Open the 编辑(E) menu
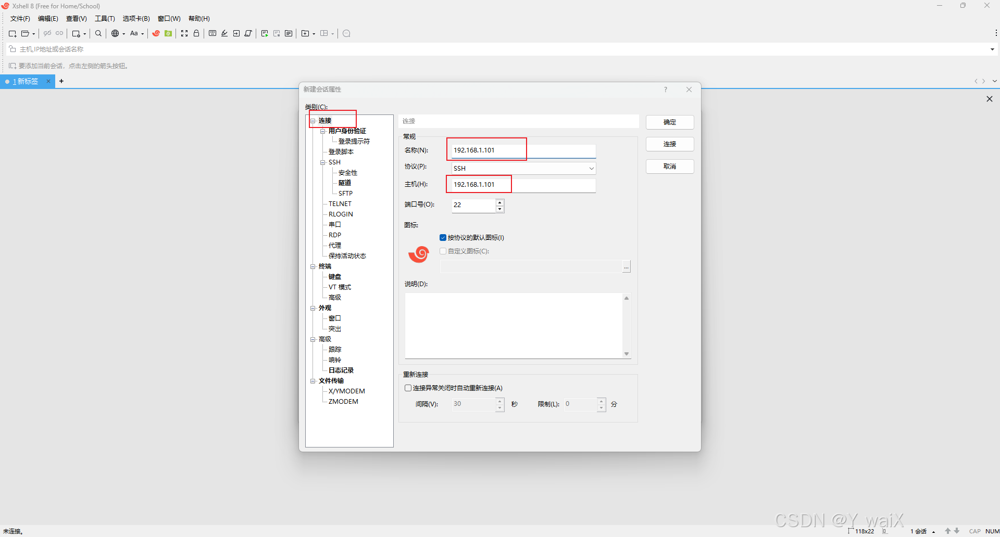The width and height of the screenshot is (1000, 537). point(48,19)
